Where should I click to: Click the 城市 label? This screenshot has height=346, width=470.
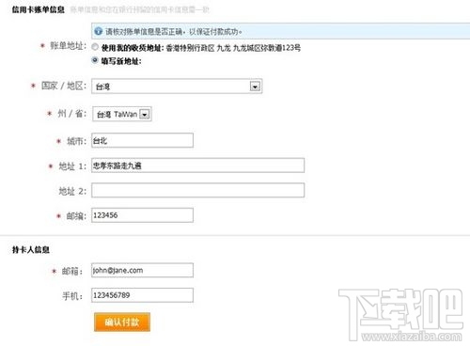[x=76, y=141]
